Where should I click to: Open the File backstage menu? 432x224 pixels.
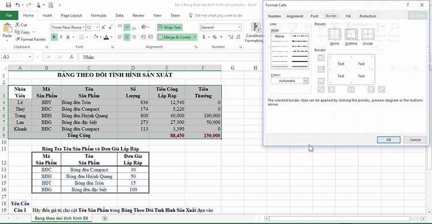click(9, 16)
